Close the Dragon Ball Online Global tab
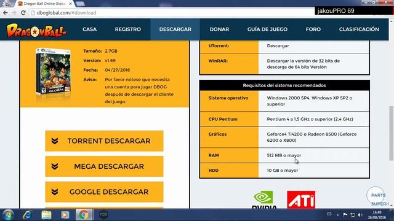 tap(71, 4)
